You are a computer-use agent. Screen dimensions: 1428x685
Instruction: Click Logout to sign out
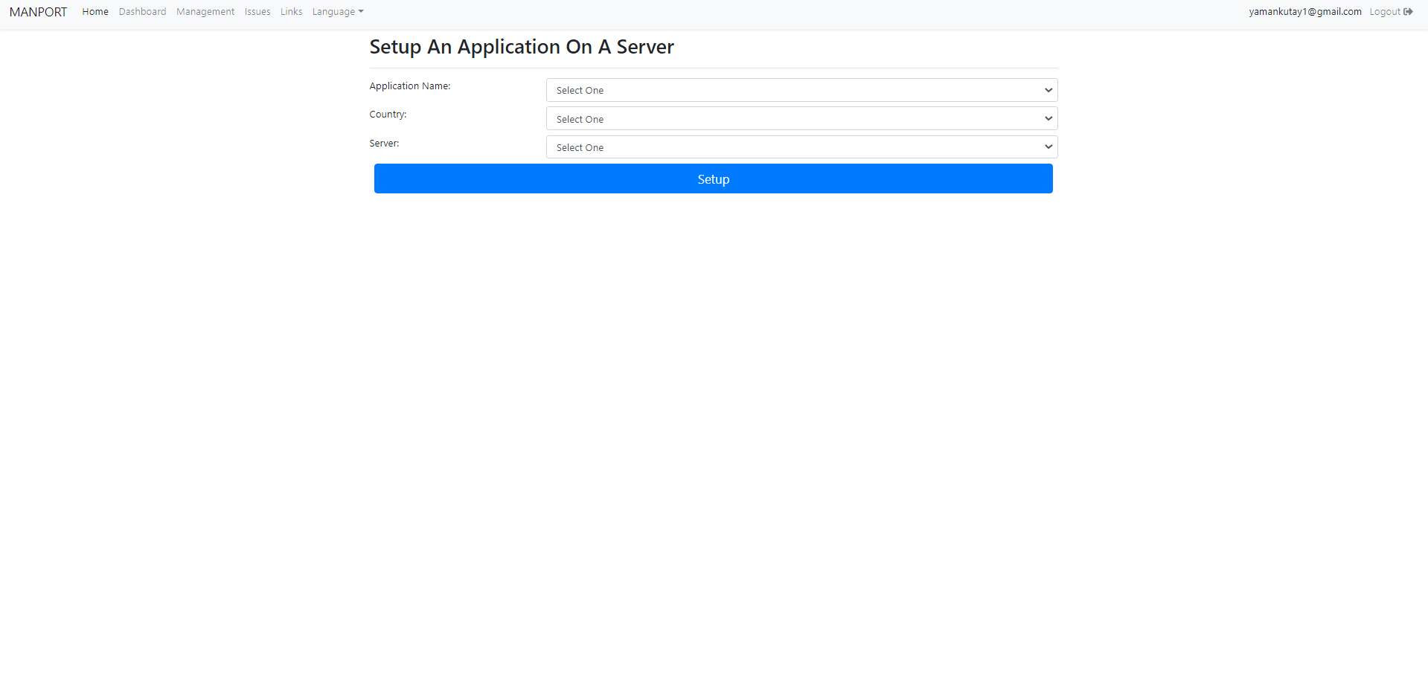coord(1385,11)
